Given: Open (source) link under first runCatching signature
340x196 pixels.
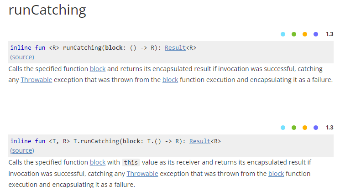Looking at the screenshot, I should (22, 57).
